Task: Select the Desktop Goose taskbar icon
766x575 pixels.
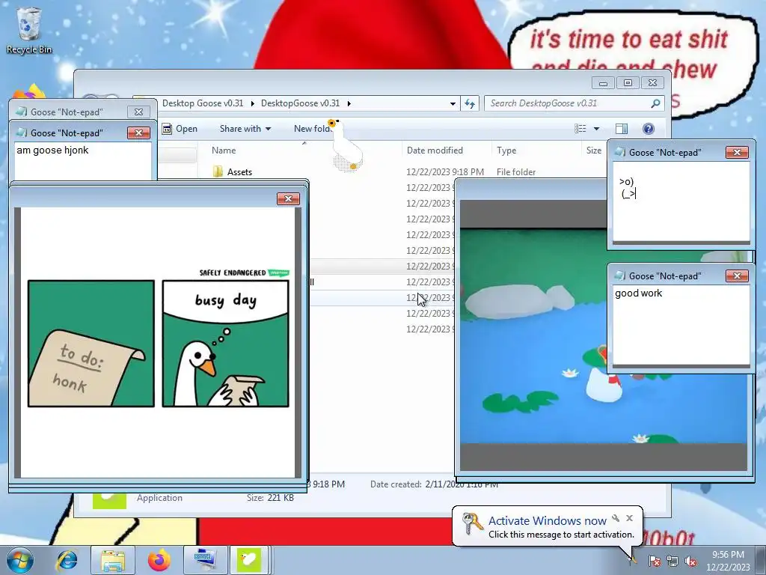Action: tap(248, 560)
